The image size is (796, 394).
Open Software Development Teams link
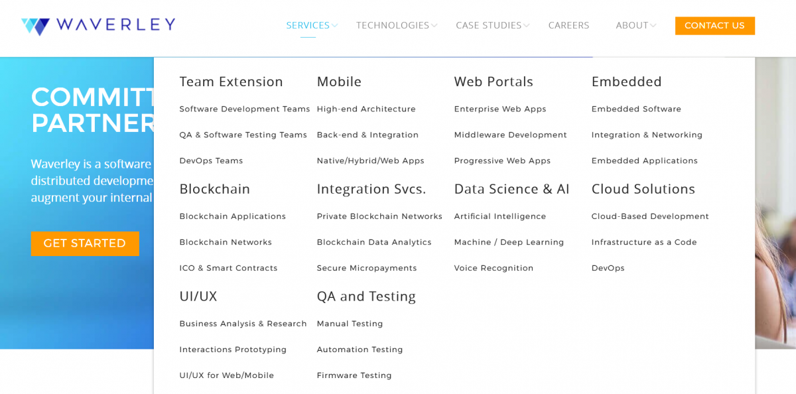[244, 109]
